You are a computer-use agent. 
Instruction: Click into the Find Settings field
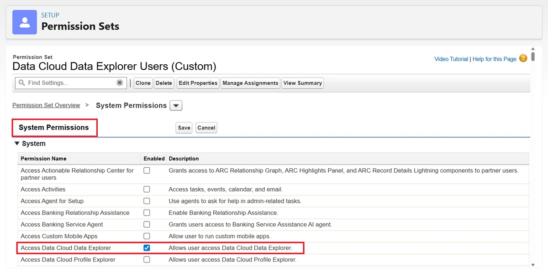pos(71,83)
